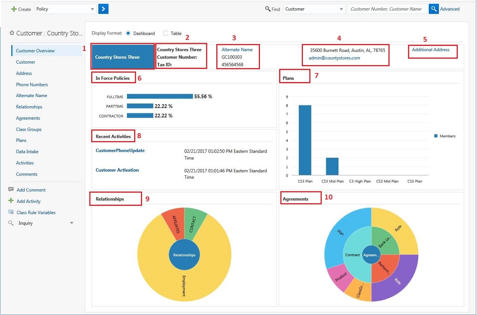Image resolution: width=477 pixels, height=315 pixels.
Task: Click the Inquiry magnifier icon
Action: [11, 223]
